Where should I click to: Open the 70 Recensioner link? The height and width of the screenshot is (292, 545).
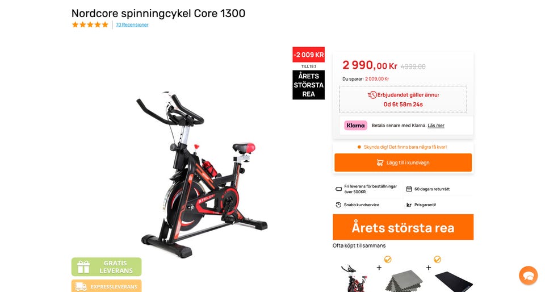pos(132,24)
